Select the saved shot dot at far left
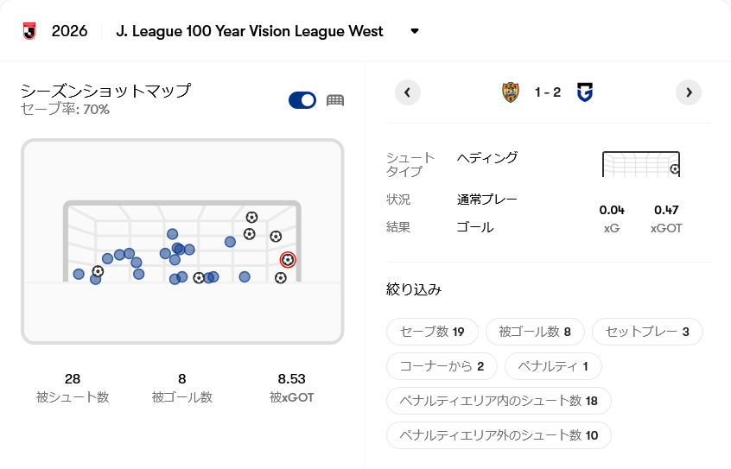This screenshot has width=731, height=469. 79,274
